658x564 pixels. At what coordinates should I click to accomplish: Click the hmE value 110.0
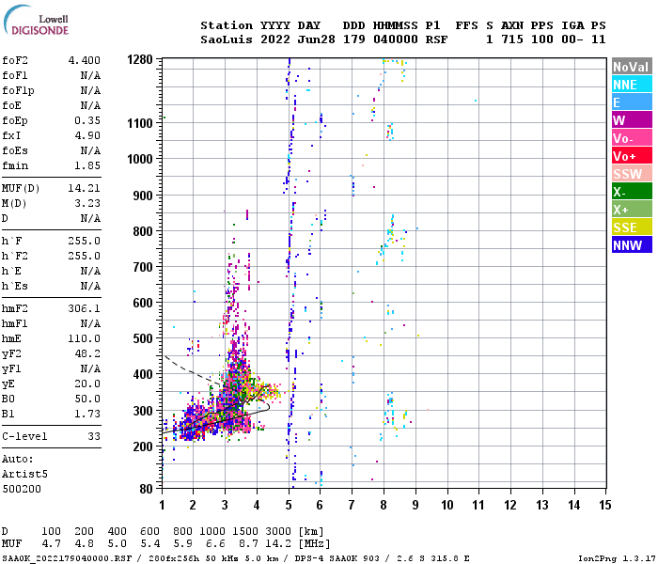[x=85, y=338]
